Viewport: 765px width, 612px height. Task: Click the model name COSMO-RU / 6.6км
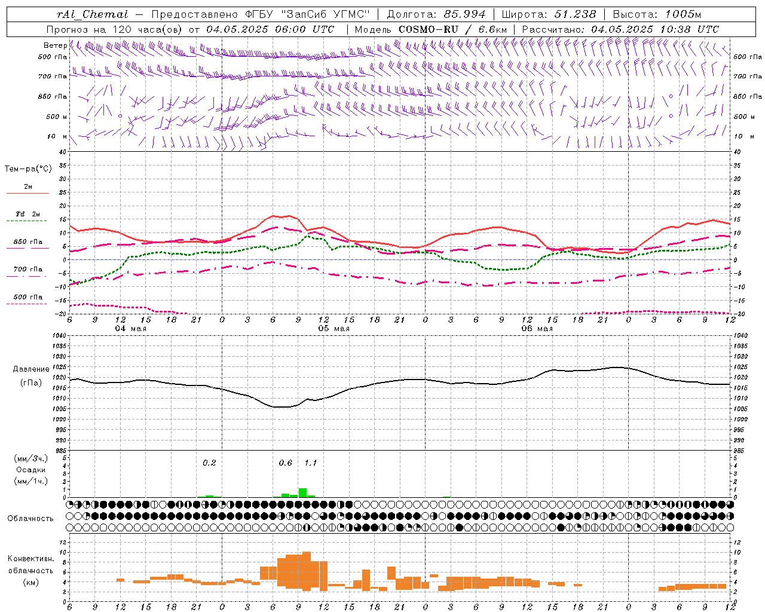[x=452, y=29]
